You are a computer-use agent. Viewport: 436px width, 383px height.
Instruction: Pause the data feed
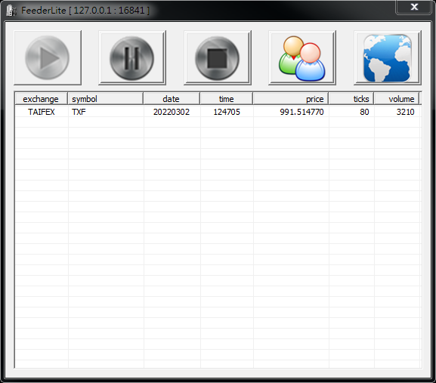click(x=132, y=58)
